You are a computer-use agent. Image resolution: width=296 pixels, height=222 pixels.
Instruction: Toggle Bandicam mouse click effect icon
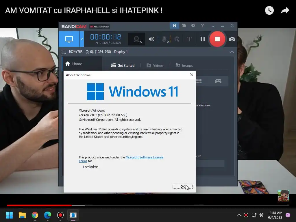177,39
